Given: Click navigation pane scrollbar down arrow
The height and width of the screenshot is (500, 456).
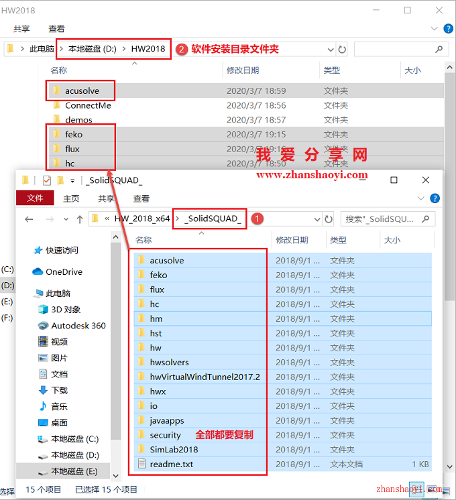Looking at the screenshot, I should tap(116, 476).
